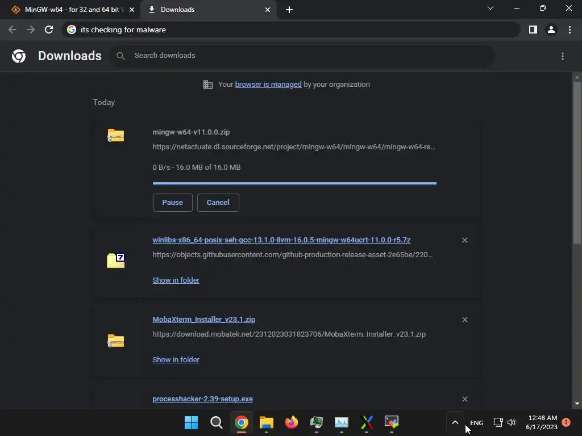This screenshot has width=582, height=436.
Task: Open the Windows Start menu
Action: (191, 422)
